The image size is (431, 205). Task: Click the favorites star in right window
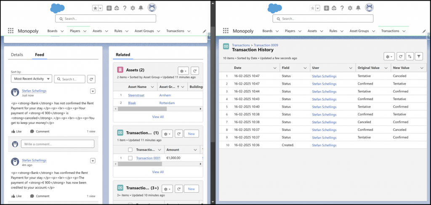point(313,8)
